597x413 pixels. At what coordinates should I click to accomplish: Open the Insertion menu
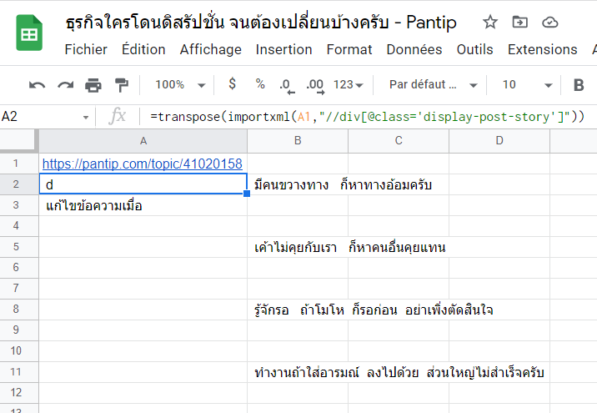tap(283, 49)
